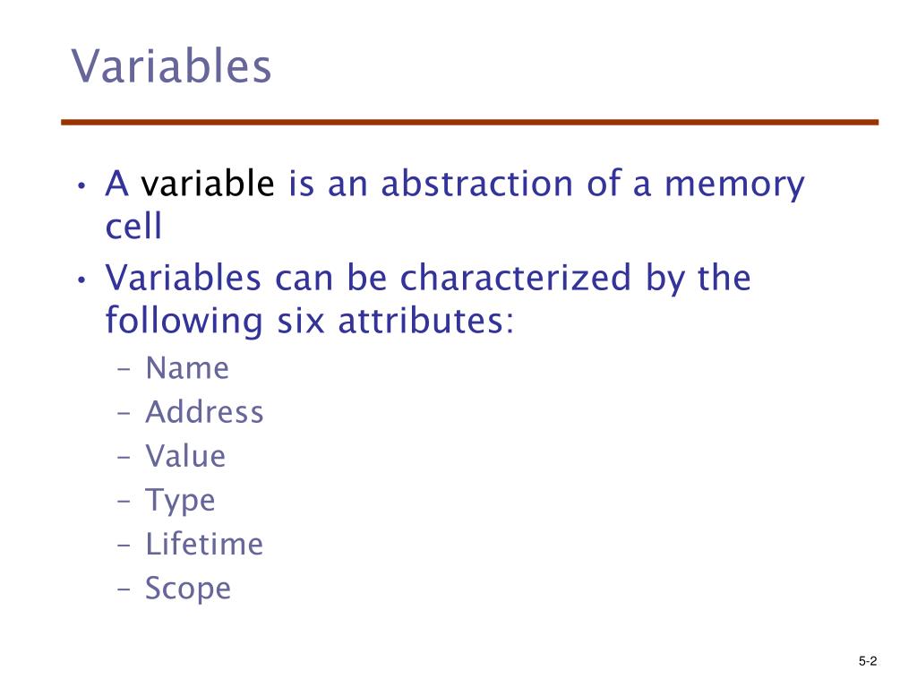Click the dash before Name

click(124, 370)
